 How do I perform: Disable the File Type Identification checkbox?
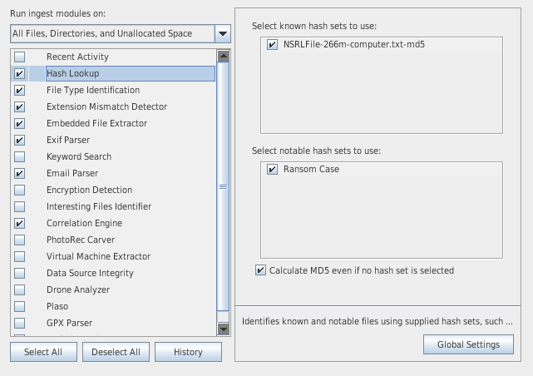click(19, 90)
